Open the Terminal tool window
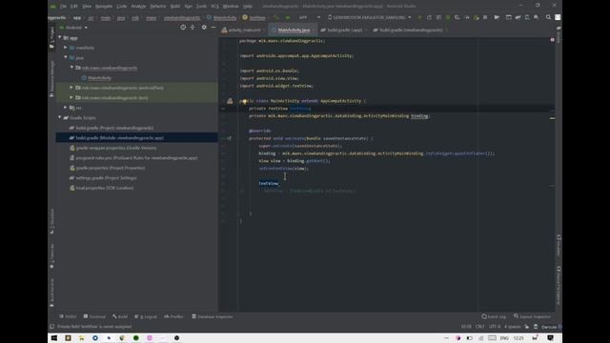Image resolution: width=610 pixels, height=343 pixels. click(x=94, y=316)
